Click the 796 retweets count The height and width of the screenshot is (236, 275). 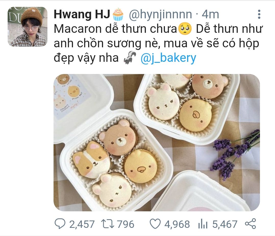[126, 224]
